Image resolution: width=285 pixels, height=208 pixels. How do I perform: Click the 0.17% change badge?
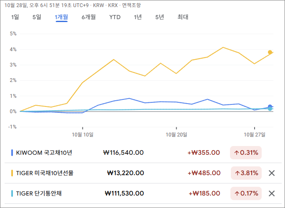click(246, 193)
